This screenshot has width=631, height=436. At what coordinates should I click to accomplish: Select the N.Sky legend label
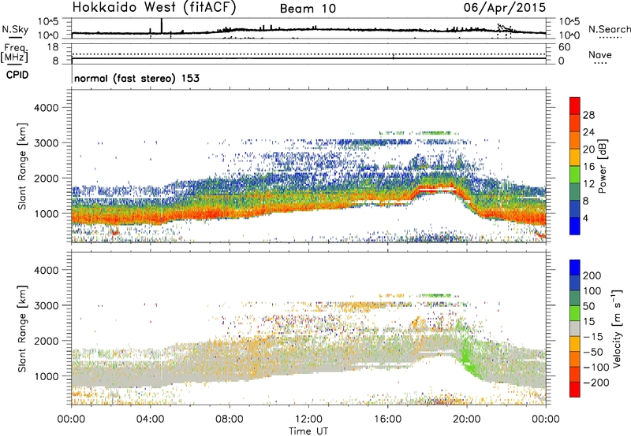(15, 29)
